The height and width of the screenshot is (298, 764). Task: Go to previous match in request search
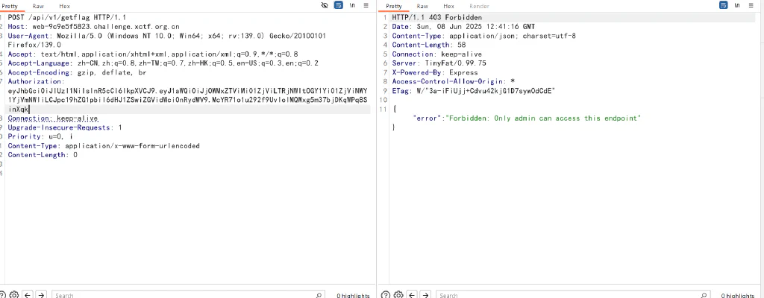click(28, 294)
